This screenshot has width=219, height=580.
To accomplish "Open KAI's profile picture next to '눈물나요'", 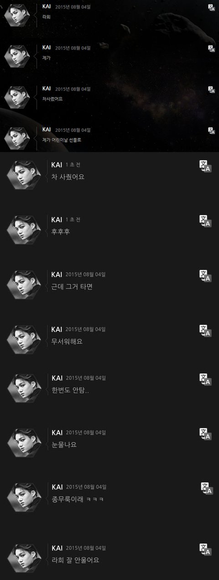I will 24,443.
